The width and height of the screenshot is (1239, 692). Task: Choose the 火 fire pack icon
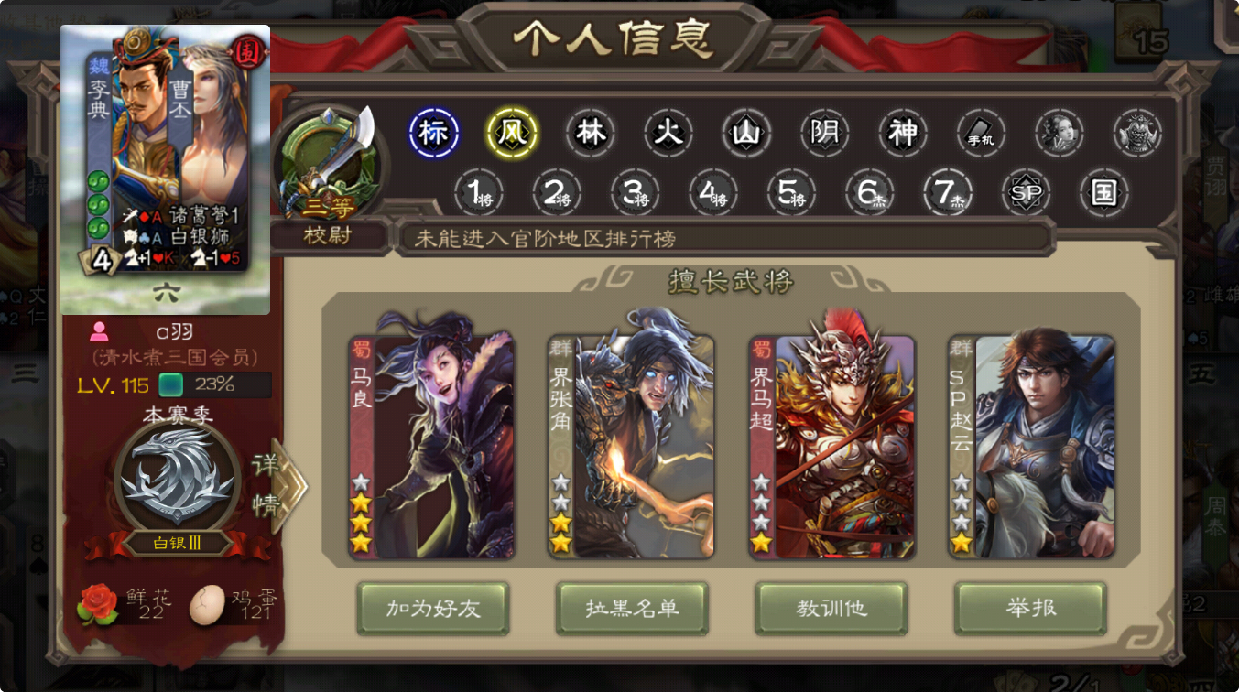click(668, 134)
